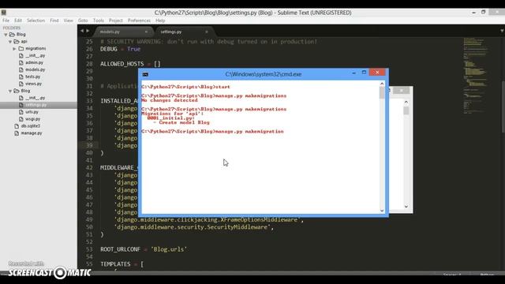Click the Sublime Text minimap

click(x=475, y=76)
